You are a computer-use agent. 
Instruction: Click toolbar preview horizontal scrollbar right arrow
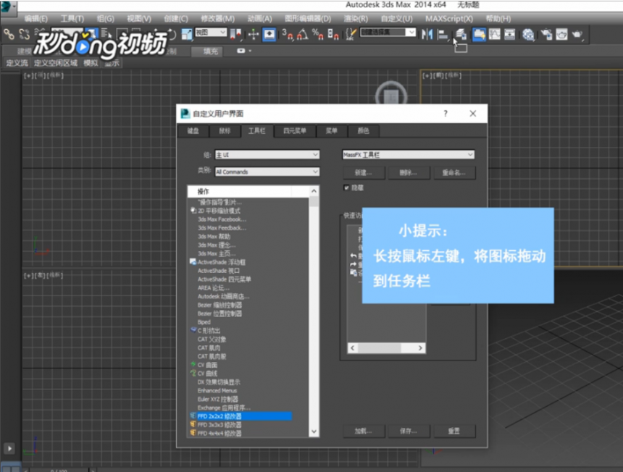pyautogui.click(x=420, y=348)
